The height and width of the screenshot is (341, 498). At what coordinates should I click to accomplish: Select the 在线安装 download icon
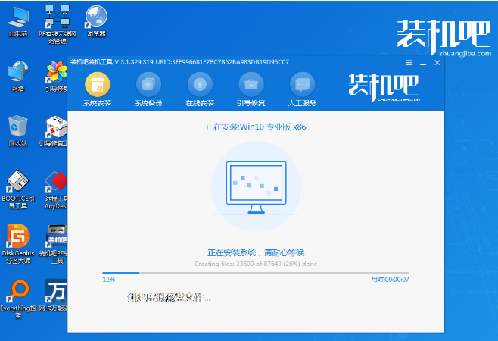(x=200, y=84)
